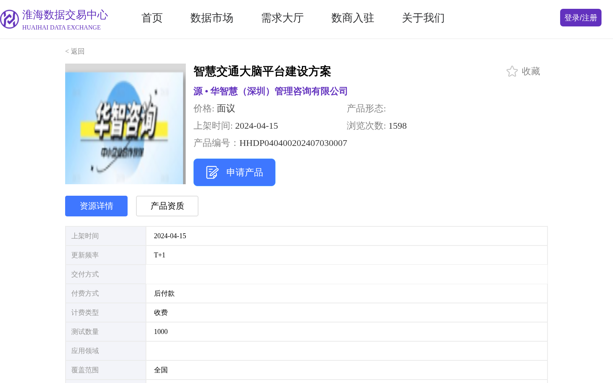This screenshot has height=383, width=613.
Task: Click the 产品形态 label
Action: tap(366, 108)
